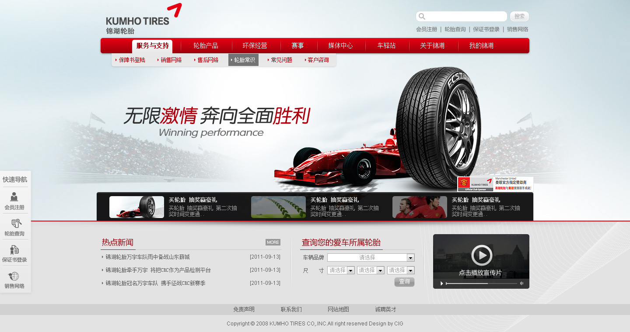Open the second 尺寸 dropdown

(x=371, y=270)
